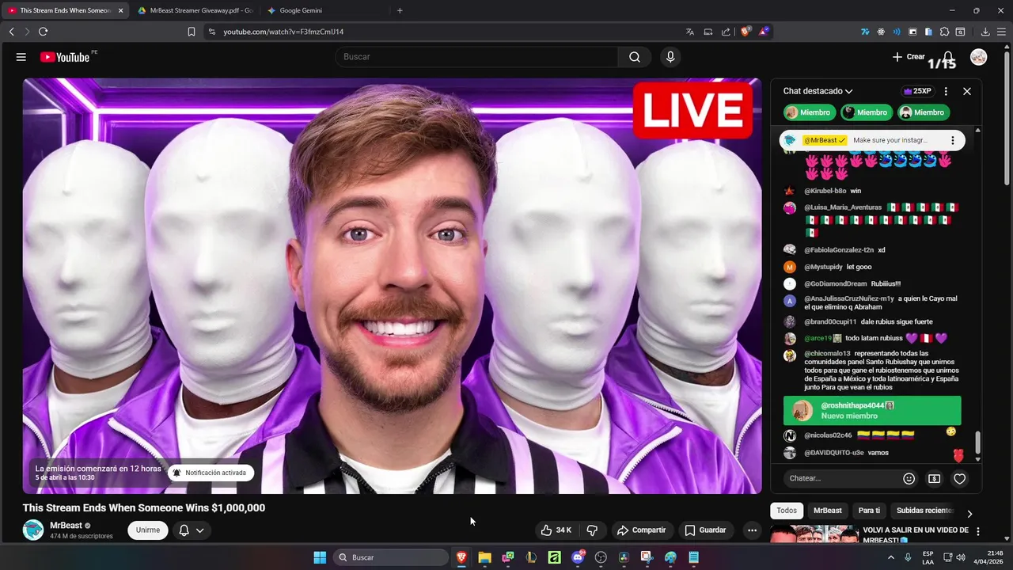1013x570 pixels.
Task: Click the @roshnithapa4044 Nuevo miembro banner
Action: 872,411
